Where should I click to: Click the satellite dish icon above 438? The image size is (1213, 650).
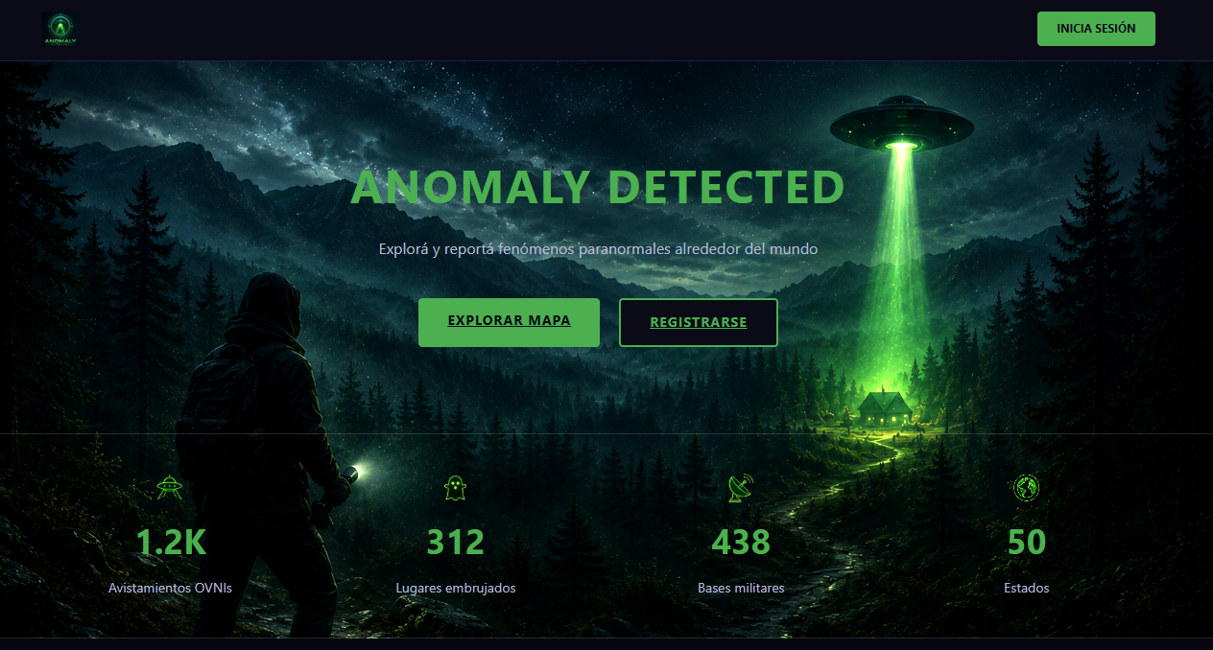click(741, 488)
